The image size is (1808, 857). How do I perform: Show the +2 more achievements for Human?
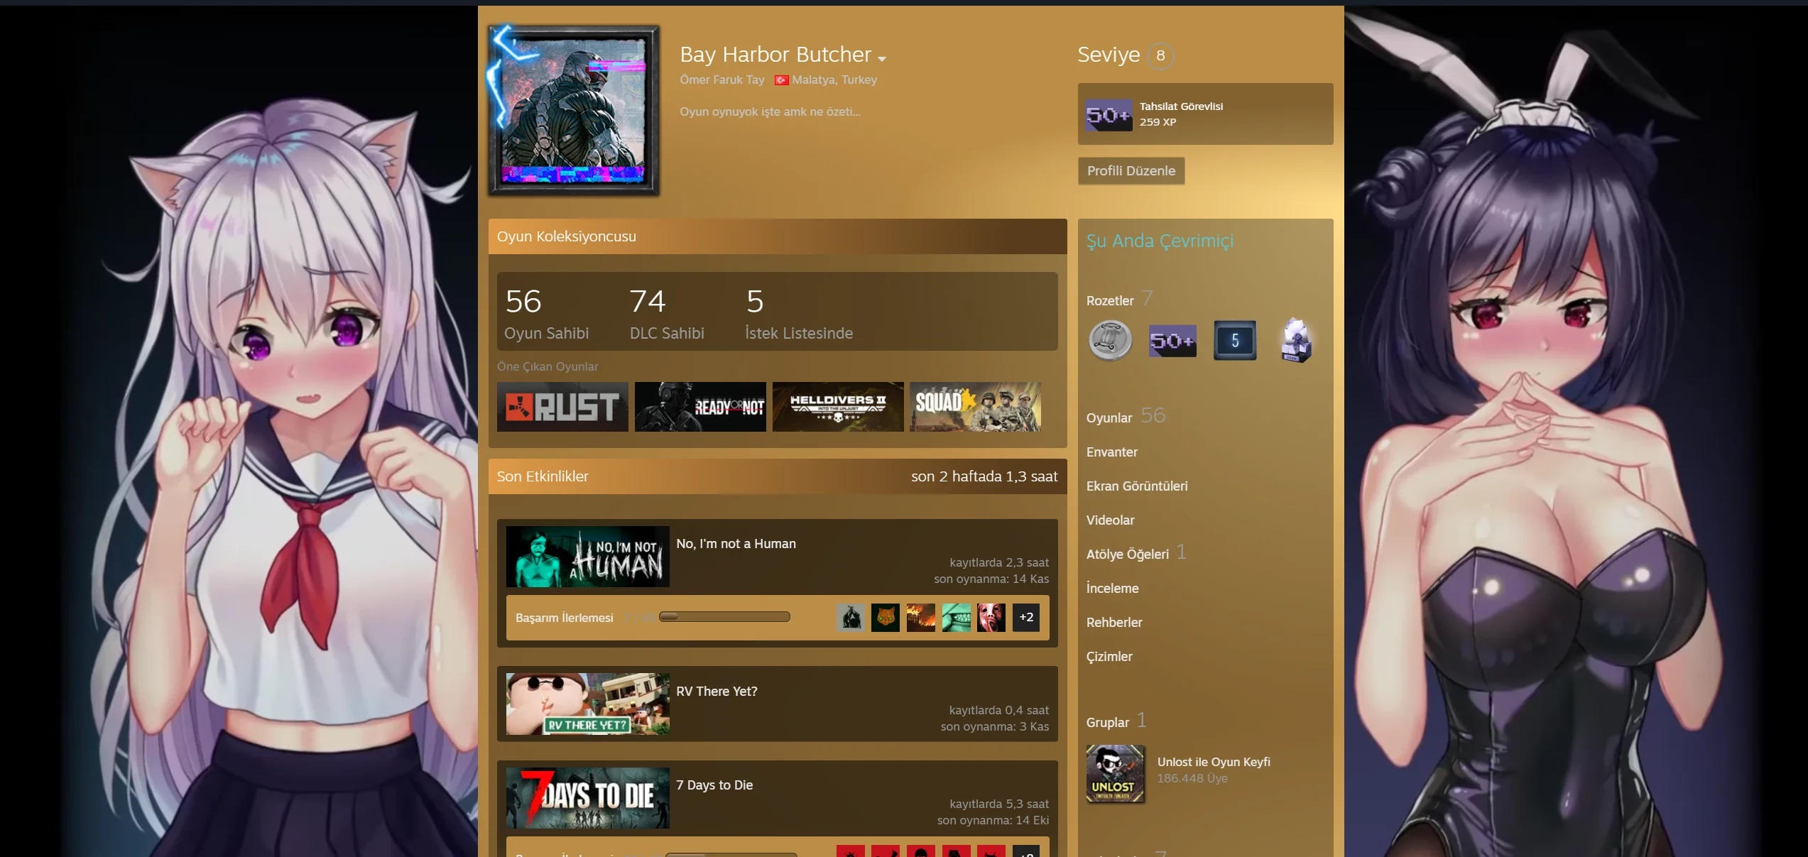1026,618
